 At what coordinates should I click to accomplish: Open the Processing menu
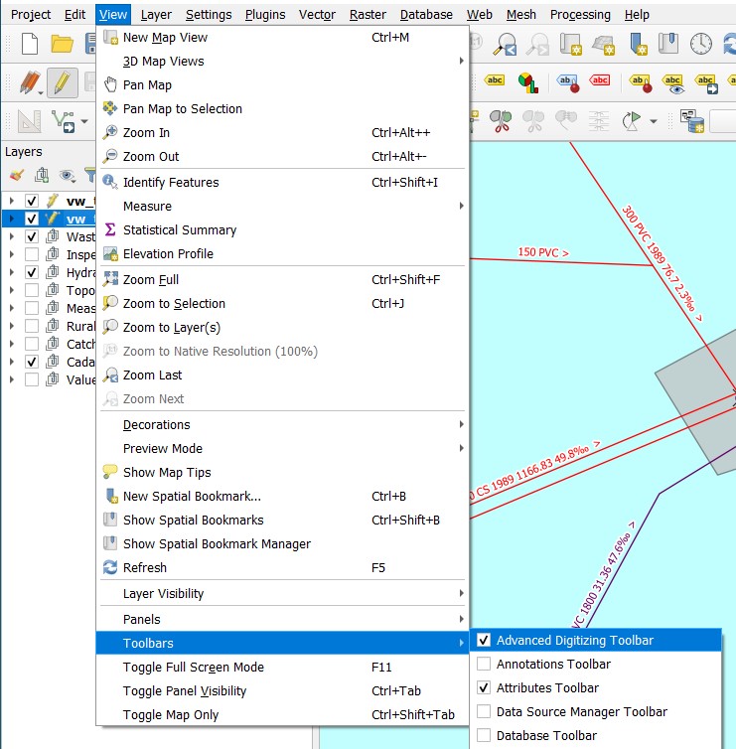[x=580, y=15]
